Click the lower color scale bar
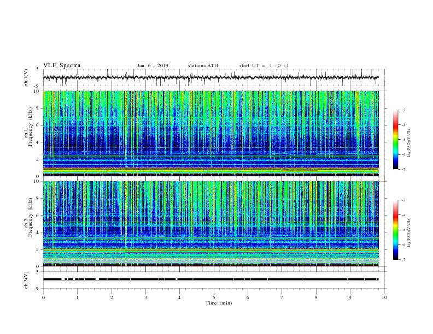Image resolution: width=433 pixels, height=334 pixels. pos(396,230)
